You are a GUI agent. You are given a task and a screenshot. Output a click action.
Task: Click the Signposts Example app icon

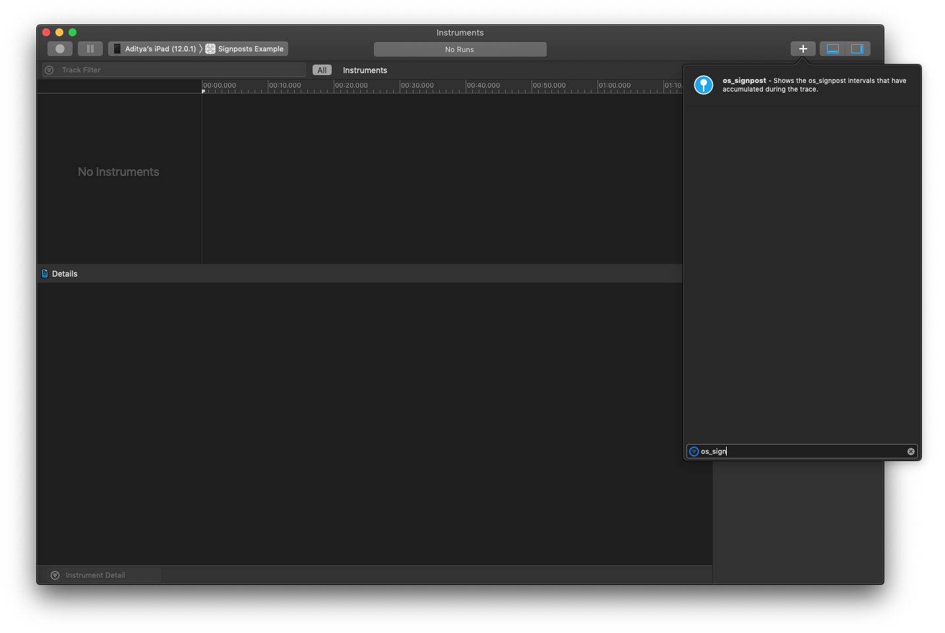(x=210, y=48)
